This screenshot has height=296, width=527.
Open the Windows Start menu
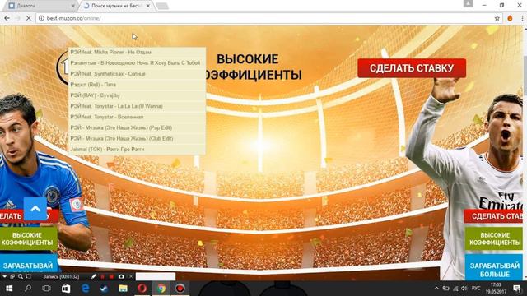coord(9,289)
